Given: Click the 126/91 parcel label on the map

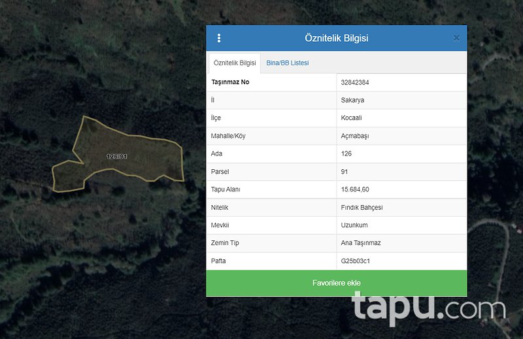Looking at the screenshot, I should click(117, 157).
